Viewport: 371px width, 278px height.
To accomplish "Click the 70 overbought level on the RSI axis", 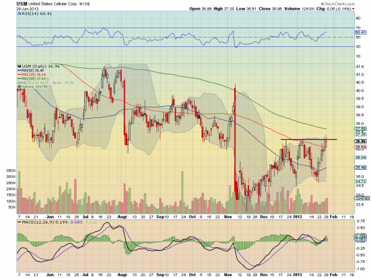I will [x=358, y=28].
